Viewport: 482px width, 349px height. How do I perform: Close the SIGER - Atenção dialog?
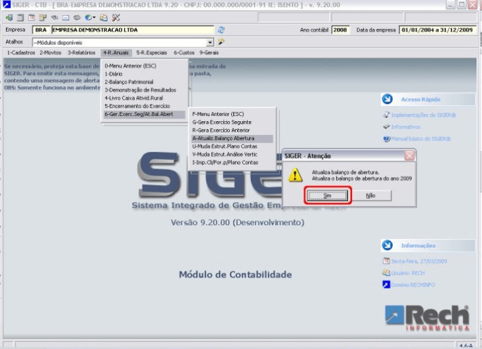point(409,155)
